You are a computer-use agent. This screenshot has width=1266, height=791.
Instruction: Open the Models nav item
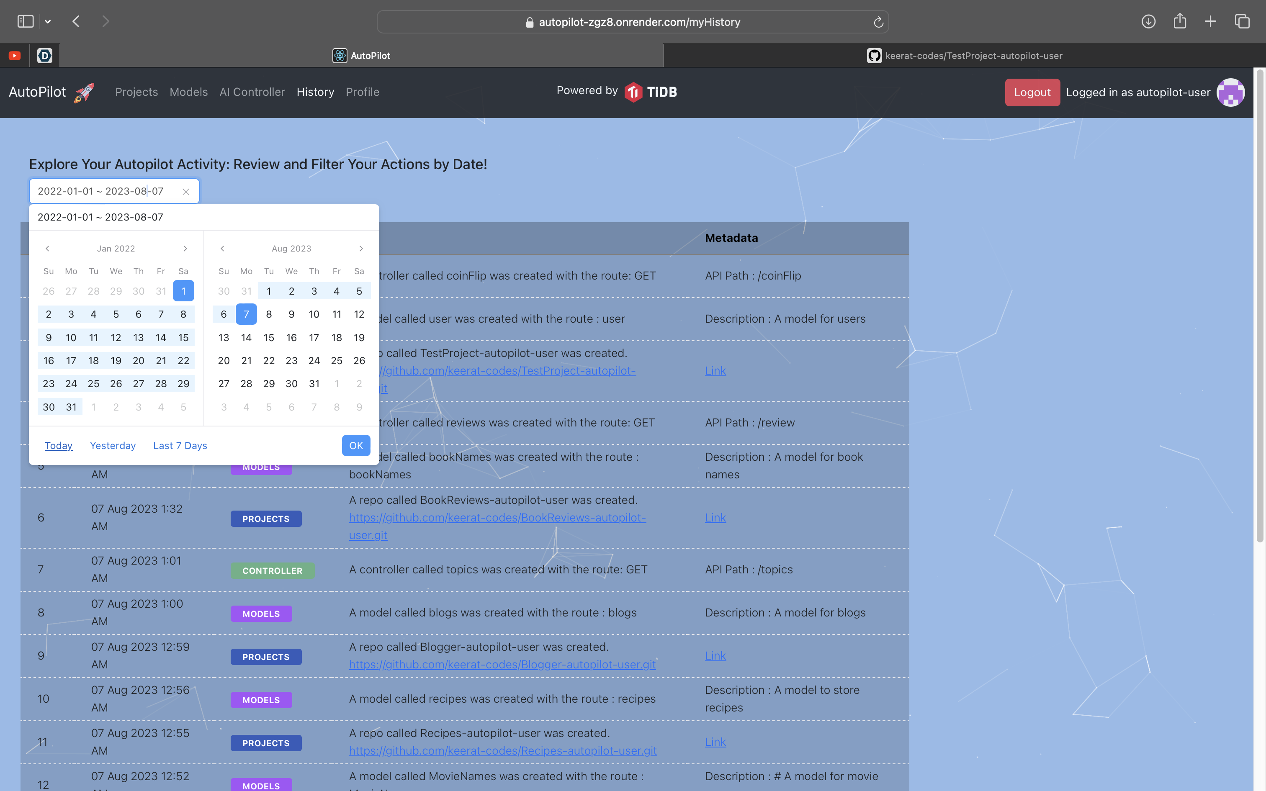[x=188, y=92]
